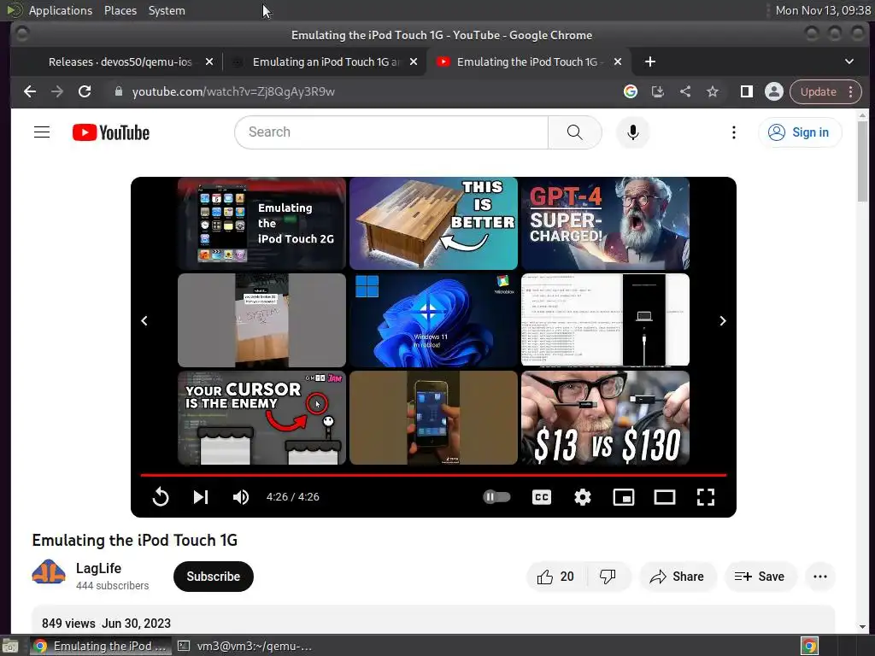Screen dimensions: 875x656
Task: Open Chrome side panel icon
Action: [747, 91]
